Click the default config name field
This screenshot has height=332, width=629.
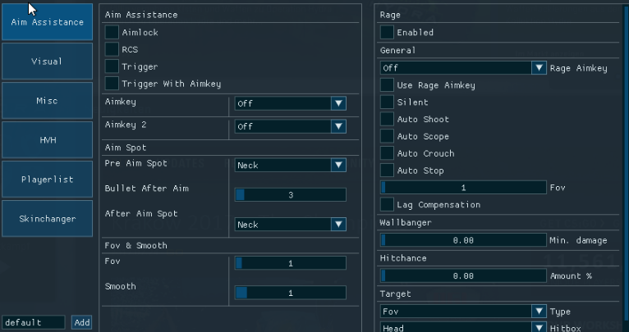tap(34, 323)
